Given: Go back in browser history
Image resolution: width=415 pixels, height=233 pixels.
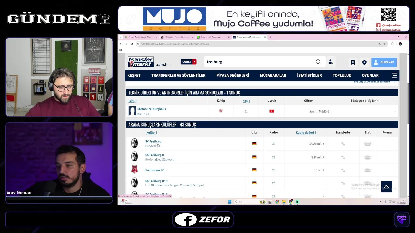Looking at the screenshot, I should [121, 44].
